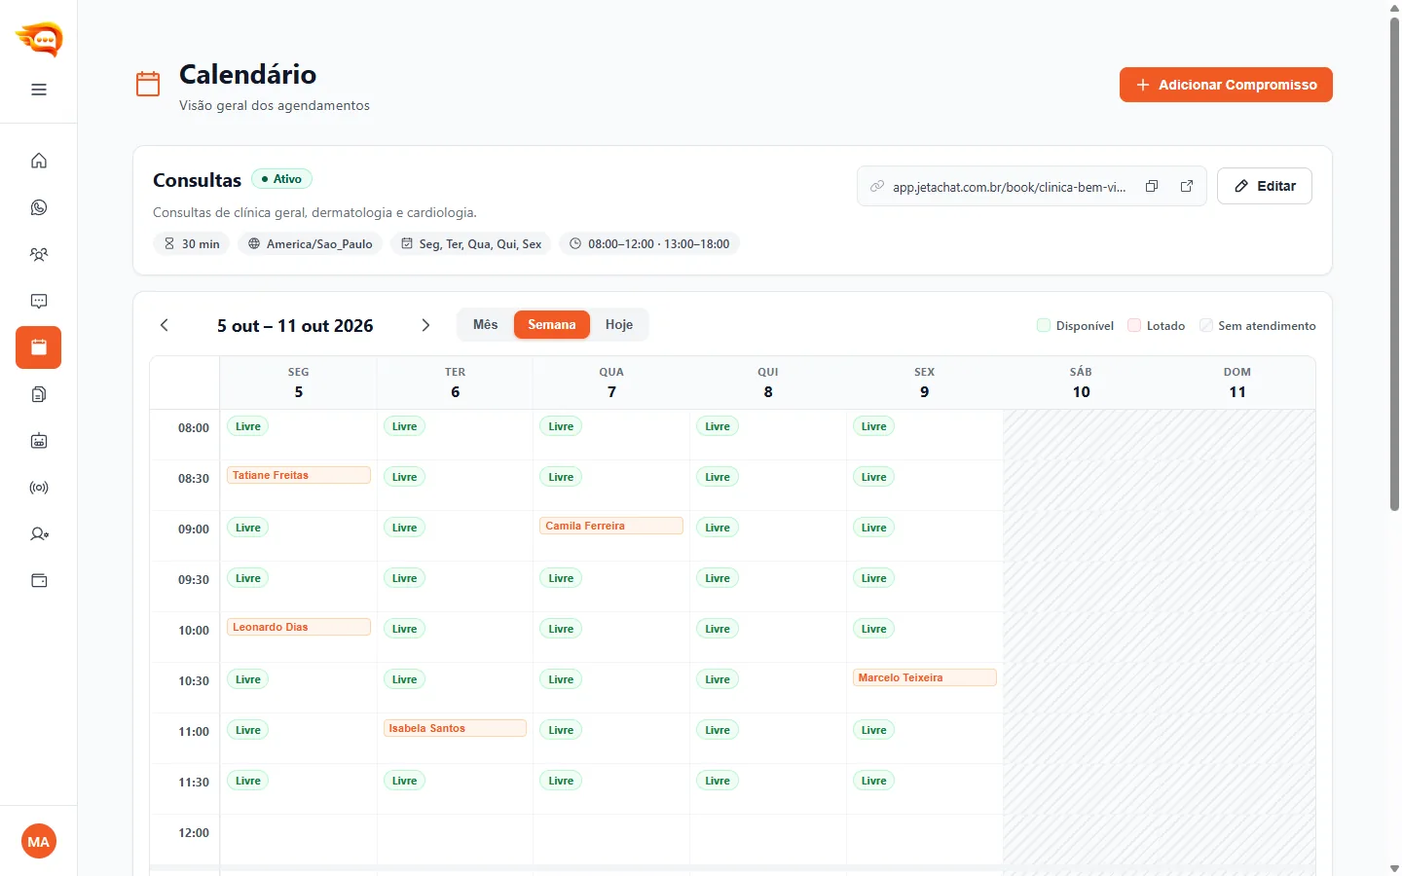Select Livre slot Friday 11:30

pos(874,781)
